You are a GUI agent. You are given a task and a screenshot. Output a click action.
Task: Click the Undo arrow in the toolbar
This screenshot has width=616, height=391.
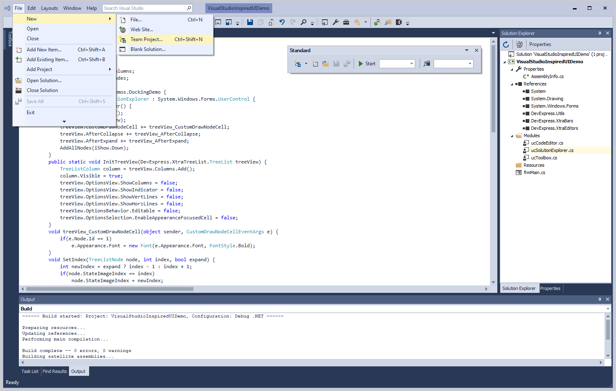click(x=282, y=22)
